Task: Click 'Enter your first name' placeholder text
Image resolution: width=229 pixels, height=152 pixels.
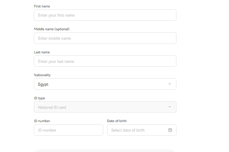Action: [56, 15]
